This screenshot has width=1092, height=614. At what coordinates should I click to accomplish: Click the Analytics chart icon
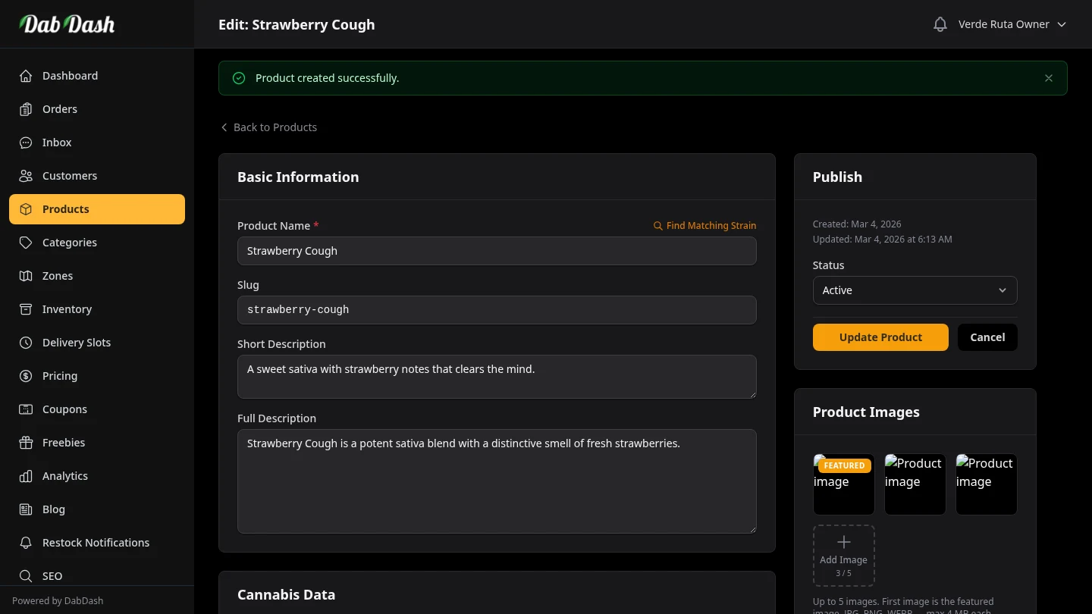26,476
